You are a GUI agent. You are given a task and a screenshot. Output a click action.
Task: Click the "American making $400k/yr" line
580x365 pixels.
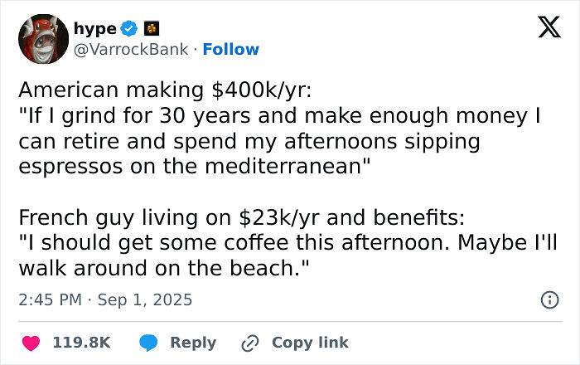[145, 90]
